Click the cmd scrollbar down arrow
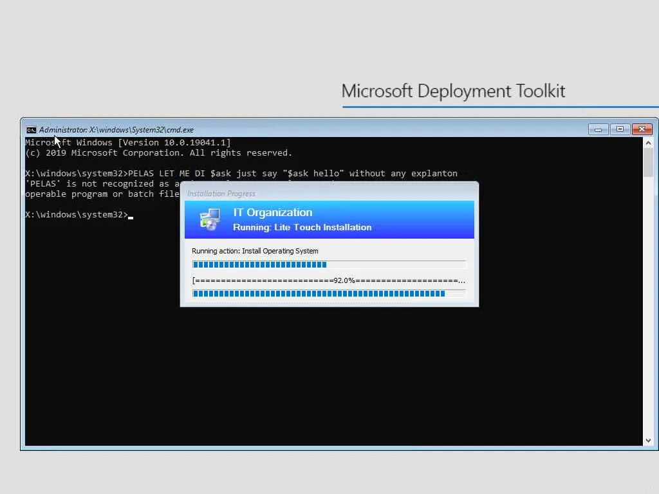Screen dimensions: 659x494 648,441
